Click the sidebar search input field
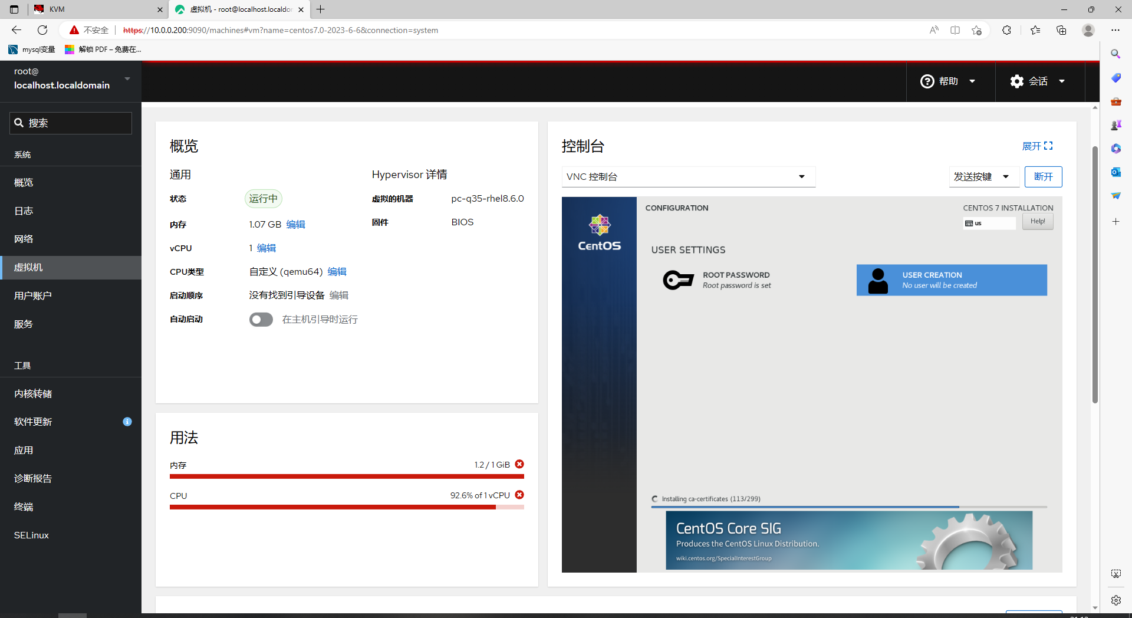 (x=71, y=123)
